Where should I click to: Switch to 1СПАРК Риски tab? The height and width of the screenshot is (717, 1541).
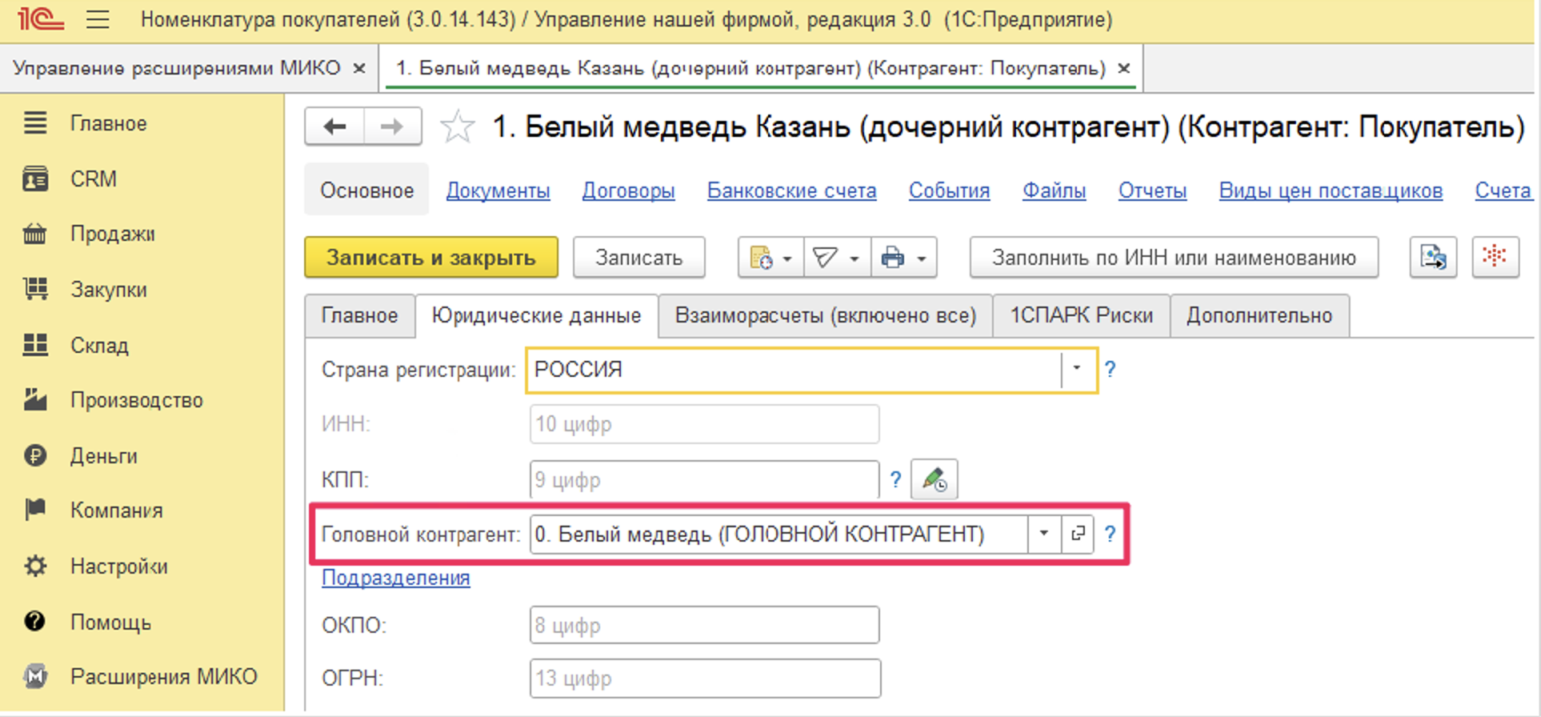coord(1081,315)
